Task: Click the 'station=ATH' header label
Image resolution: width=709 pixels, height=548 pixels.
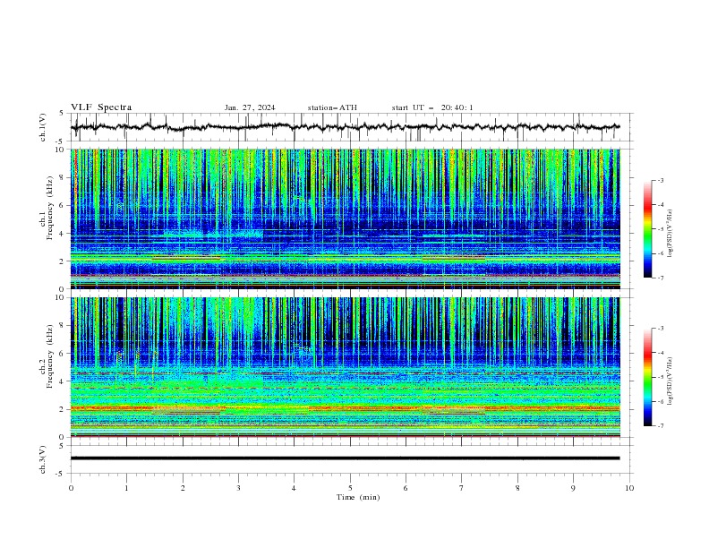Action: point(332,107)
